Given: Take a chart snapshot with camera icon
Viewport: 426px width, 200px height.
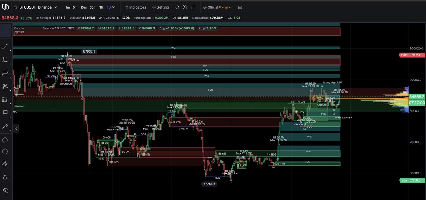Looking at the screenshot, I should 240,7.
